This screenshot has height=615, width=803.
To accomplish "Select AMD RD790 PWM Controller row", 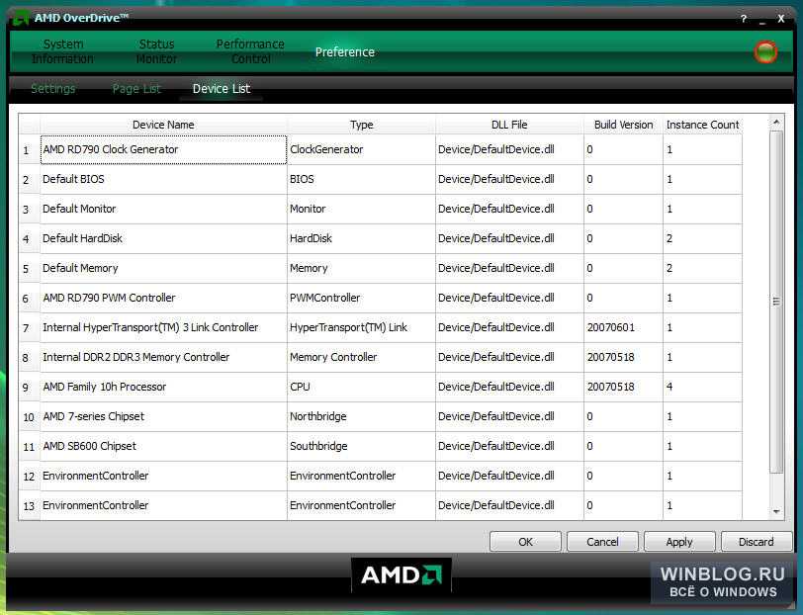I will [x=163, y=298].
